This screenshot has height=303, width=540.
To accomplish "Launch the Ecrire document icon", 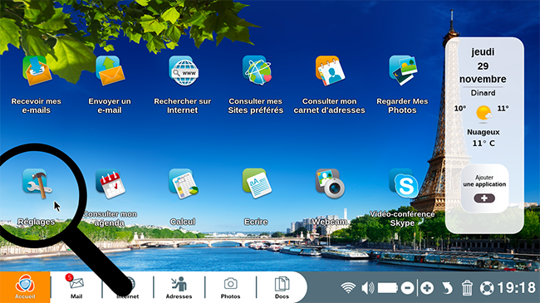I will pos(257,183).
